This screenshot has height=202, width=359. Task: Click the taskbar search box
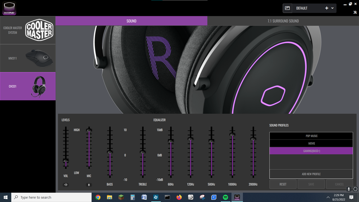[x=51, y=197]
